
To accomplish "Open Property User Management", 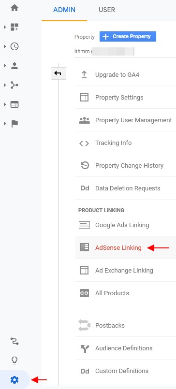I will (133, 120).
